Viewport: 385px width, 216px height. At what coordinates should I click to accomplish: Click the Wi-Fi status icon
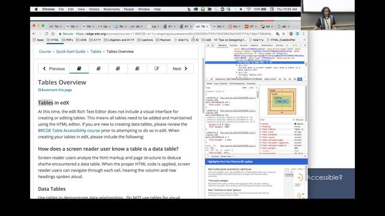point(248,9)
